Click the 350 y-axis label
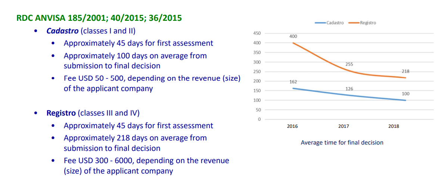 pos(257,52)
